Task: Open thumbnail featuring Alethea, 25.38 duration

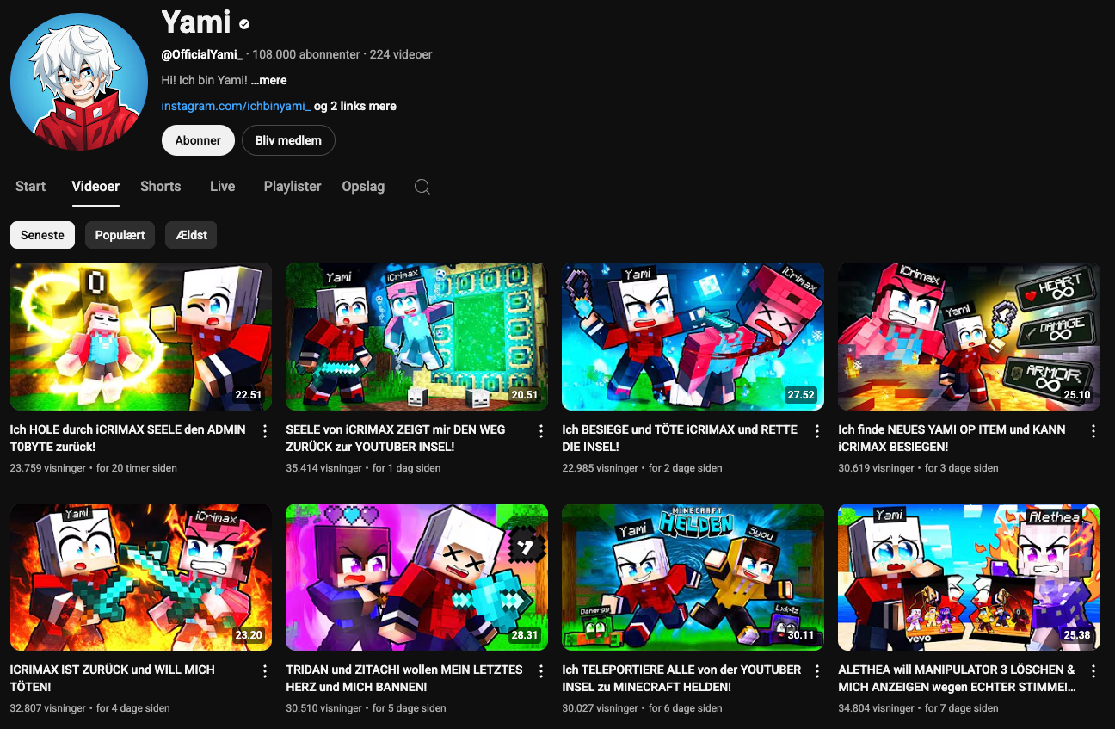Action: point(970,577)
